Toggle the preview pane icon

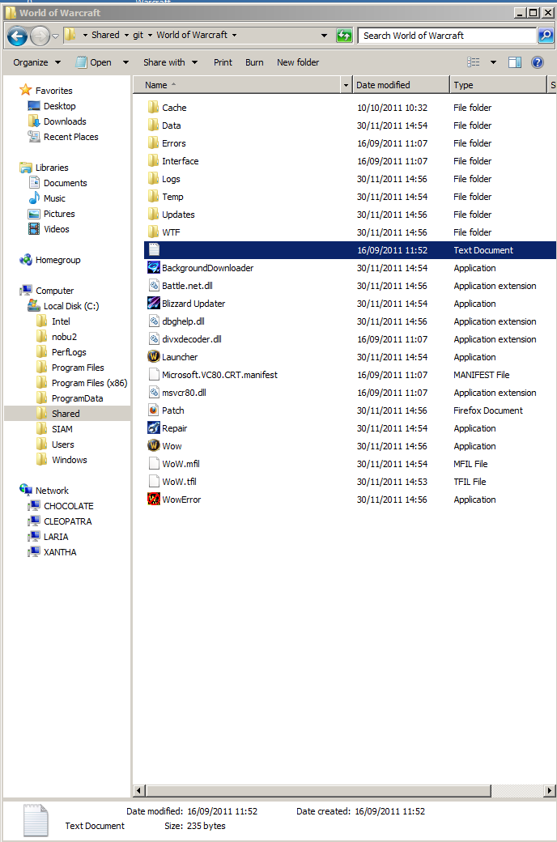tap(515, 62)
